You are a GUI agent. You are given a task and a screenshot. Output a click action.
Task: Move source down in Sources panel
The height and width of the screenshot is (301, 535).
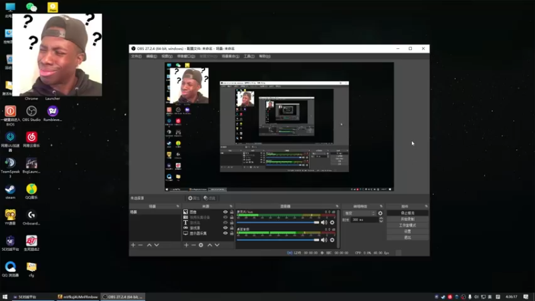coord(217,245)
